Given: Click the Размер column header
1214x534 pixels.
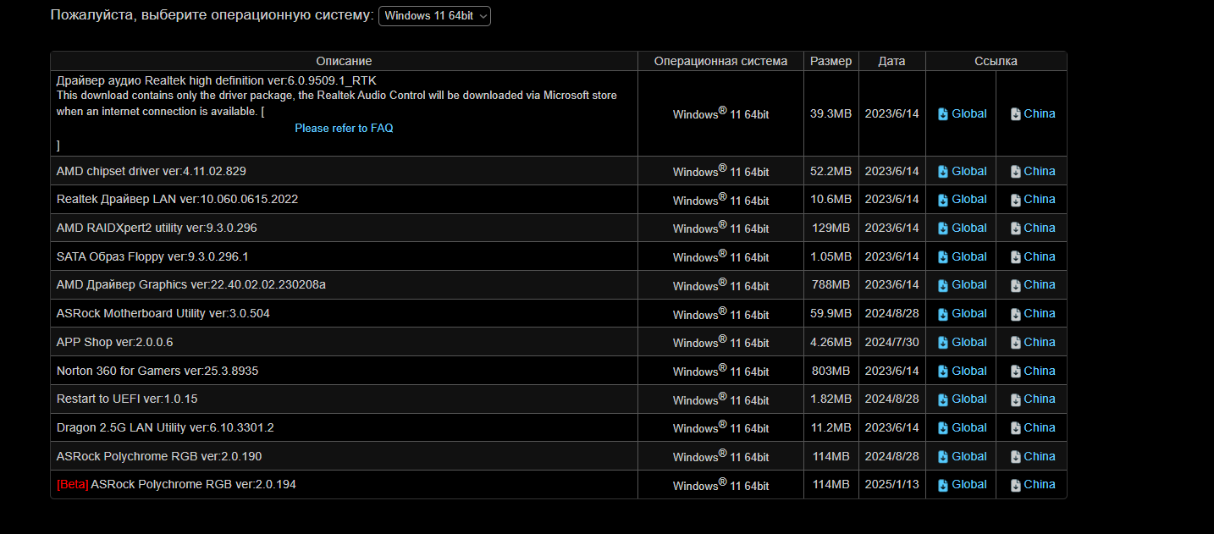Looking at the screenshot, I should tap(830, 61).
